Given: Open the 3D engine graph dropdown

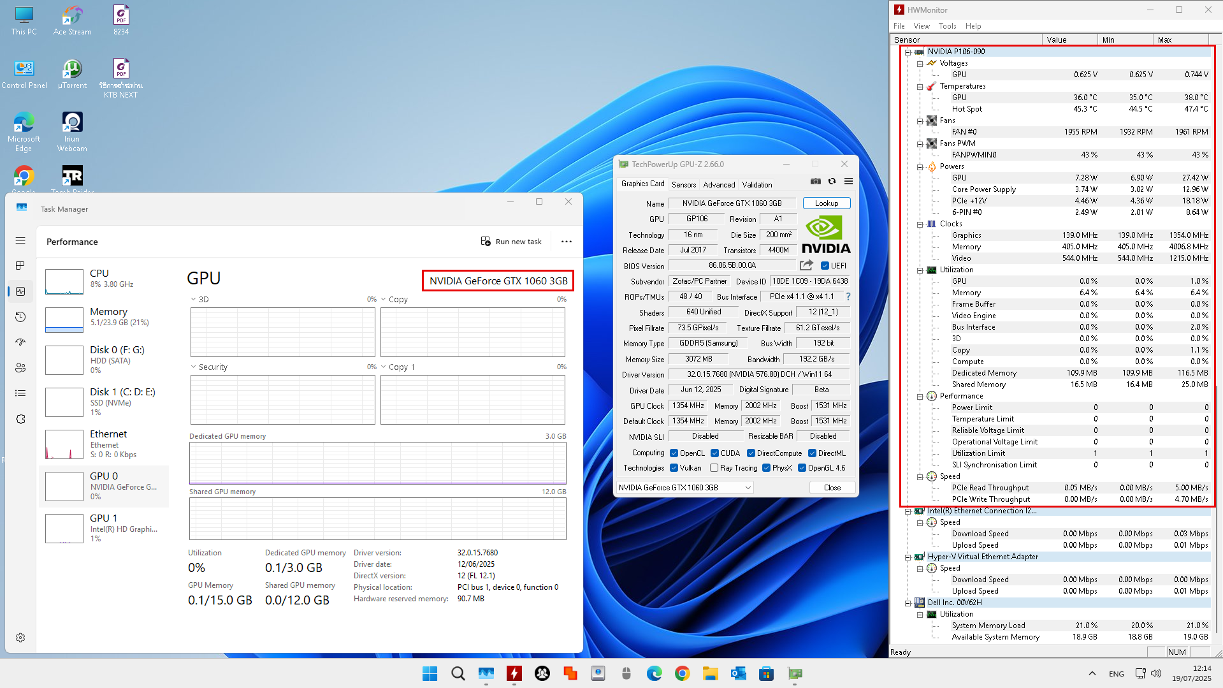Looking at the screenshot, I should click(x=194, y=300).
